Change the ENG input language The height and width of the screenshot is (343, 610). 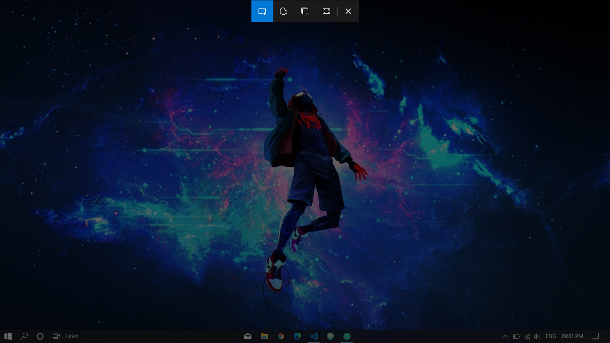[x=551, y=336]
